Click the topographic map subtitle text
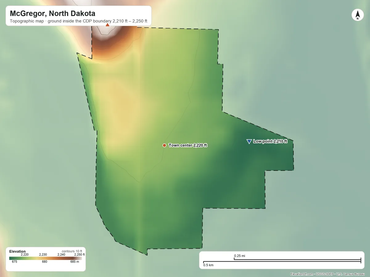 [79, 22]
